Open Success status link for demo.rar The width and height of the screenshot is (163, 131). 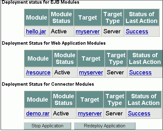click(x=139, y=113)
